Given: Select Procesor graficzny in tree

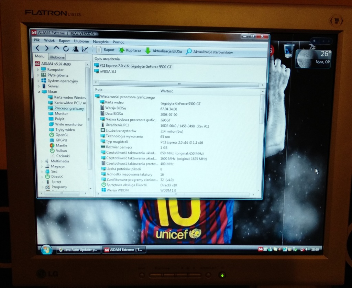Looking at the screenshot, I should click(x=66, y=108).
